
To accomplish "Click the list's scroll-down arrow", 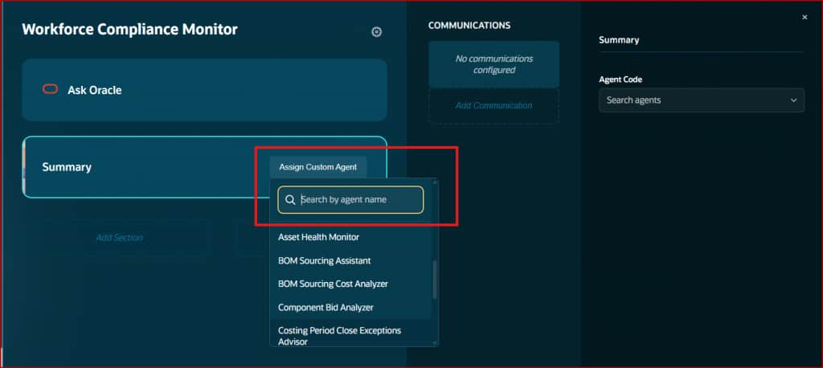I will [435, 343].
